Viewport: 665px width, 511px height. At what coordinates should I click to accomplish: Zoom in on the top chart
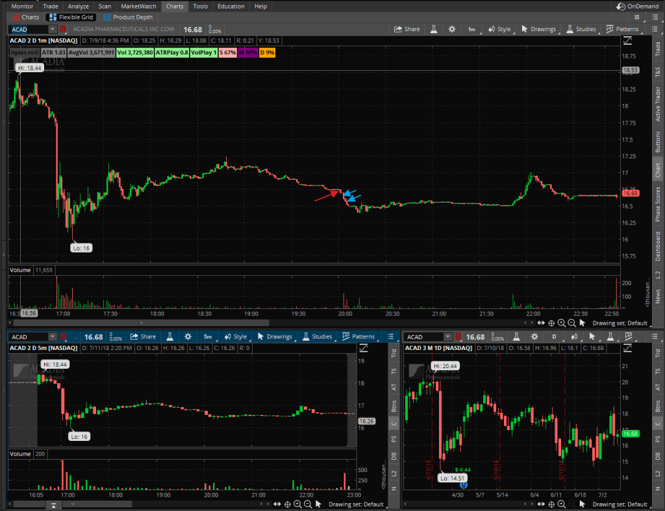[562, 323]
